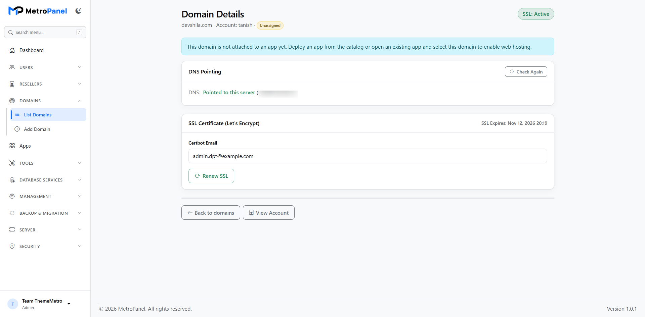This screenshot has width=645, height=317.
Task: Click the domain not attached info banner
Action: click(368, 47)
